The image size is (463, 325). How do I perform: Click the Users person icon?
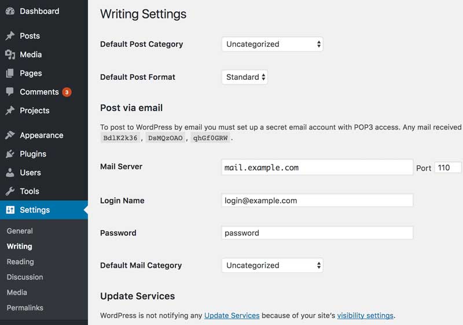[10, 172]
